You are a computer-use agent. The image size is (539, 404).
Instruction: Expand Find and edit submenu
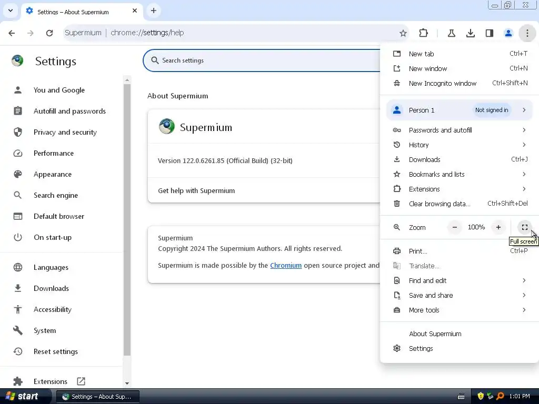(x=460, y=281)
